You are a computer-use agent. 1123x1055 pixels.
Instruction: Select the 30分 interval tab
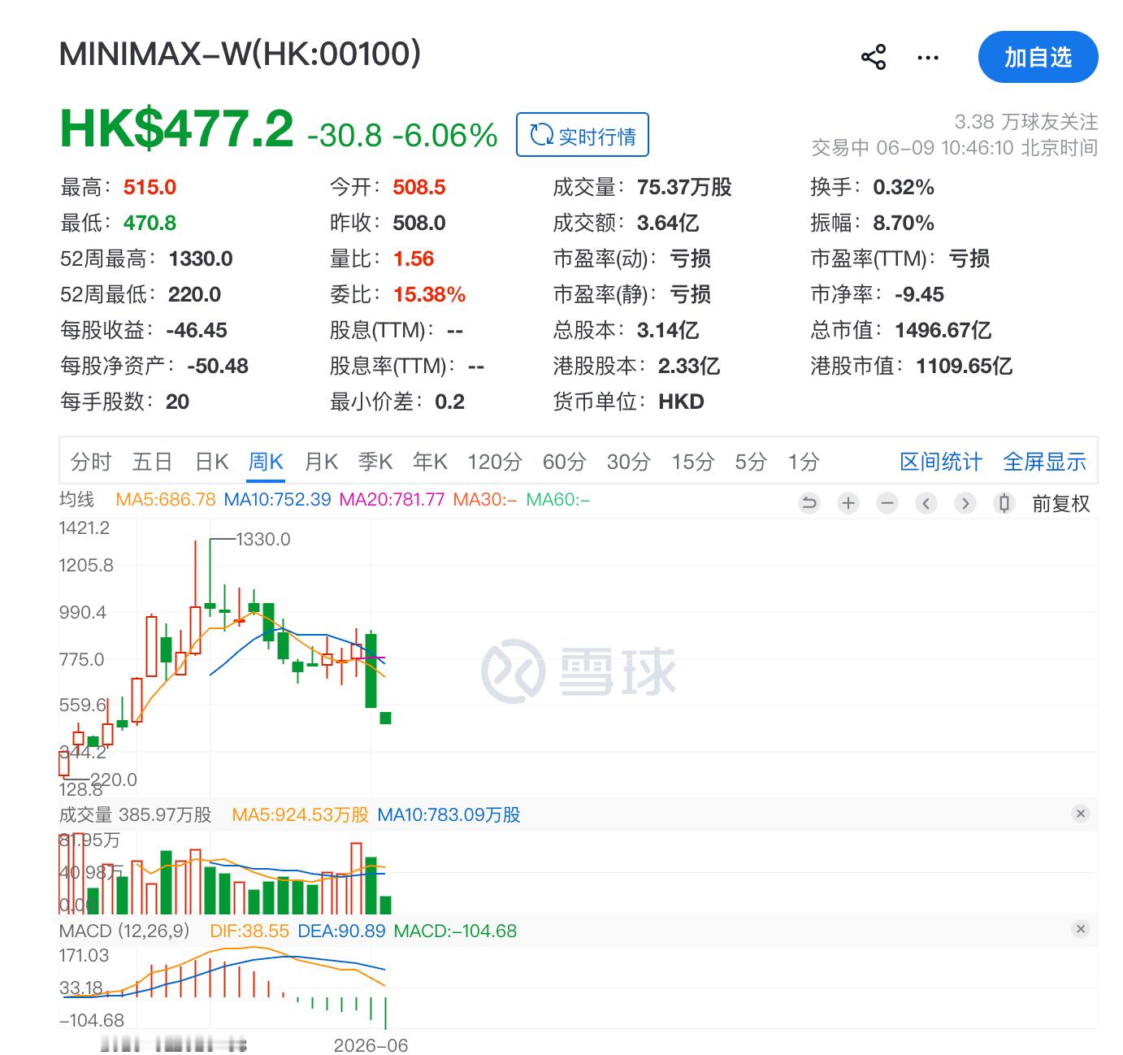(x=628, y=462)
